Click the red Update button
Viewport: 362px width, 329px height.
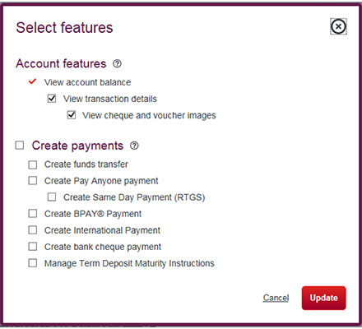324,298
